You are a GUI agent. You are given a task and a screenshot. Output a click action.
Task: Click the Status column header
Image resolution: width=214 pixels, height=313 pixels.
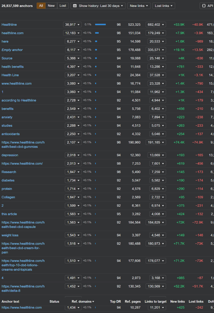[x=54, y=301]
